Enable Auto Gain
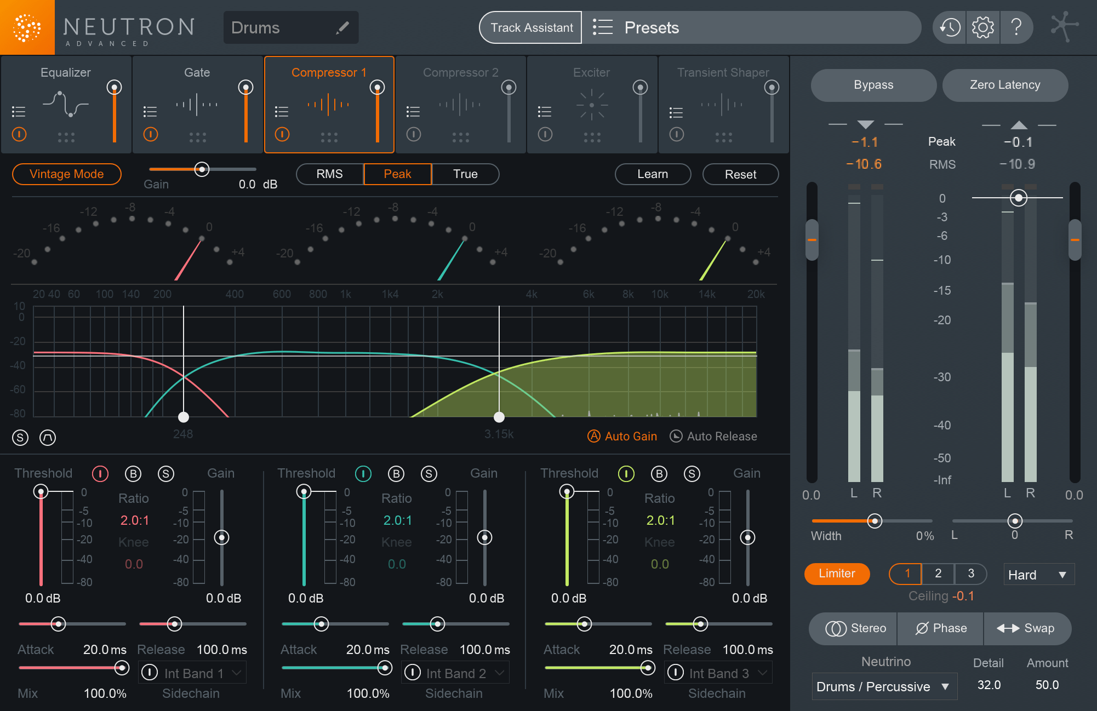Viewport: 1097px width, 711px height. (x=622, y=436)
